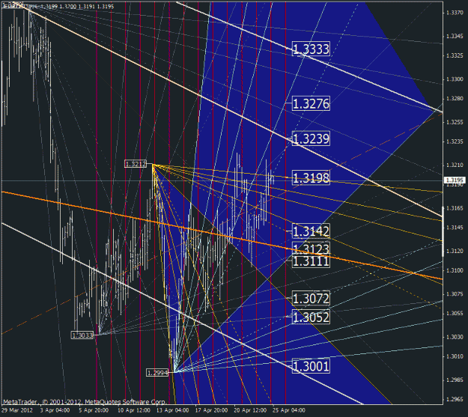Select 1.3165 on the price scale
The height and width of the screenshot is (417, 468).
(x=455, y=208)
